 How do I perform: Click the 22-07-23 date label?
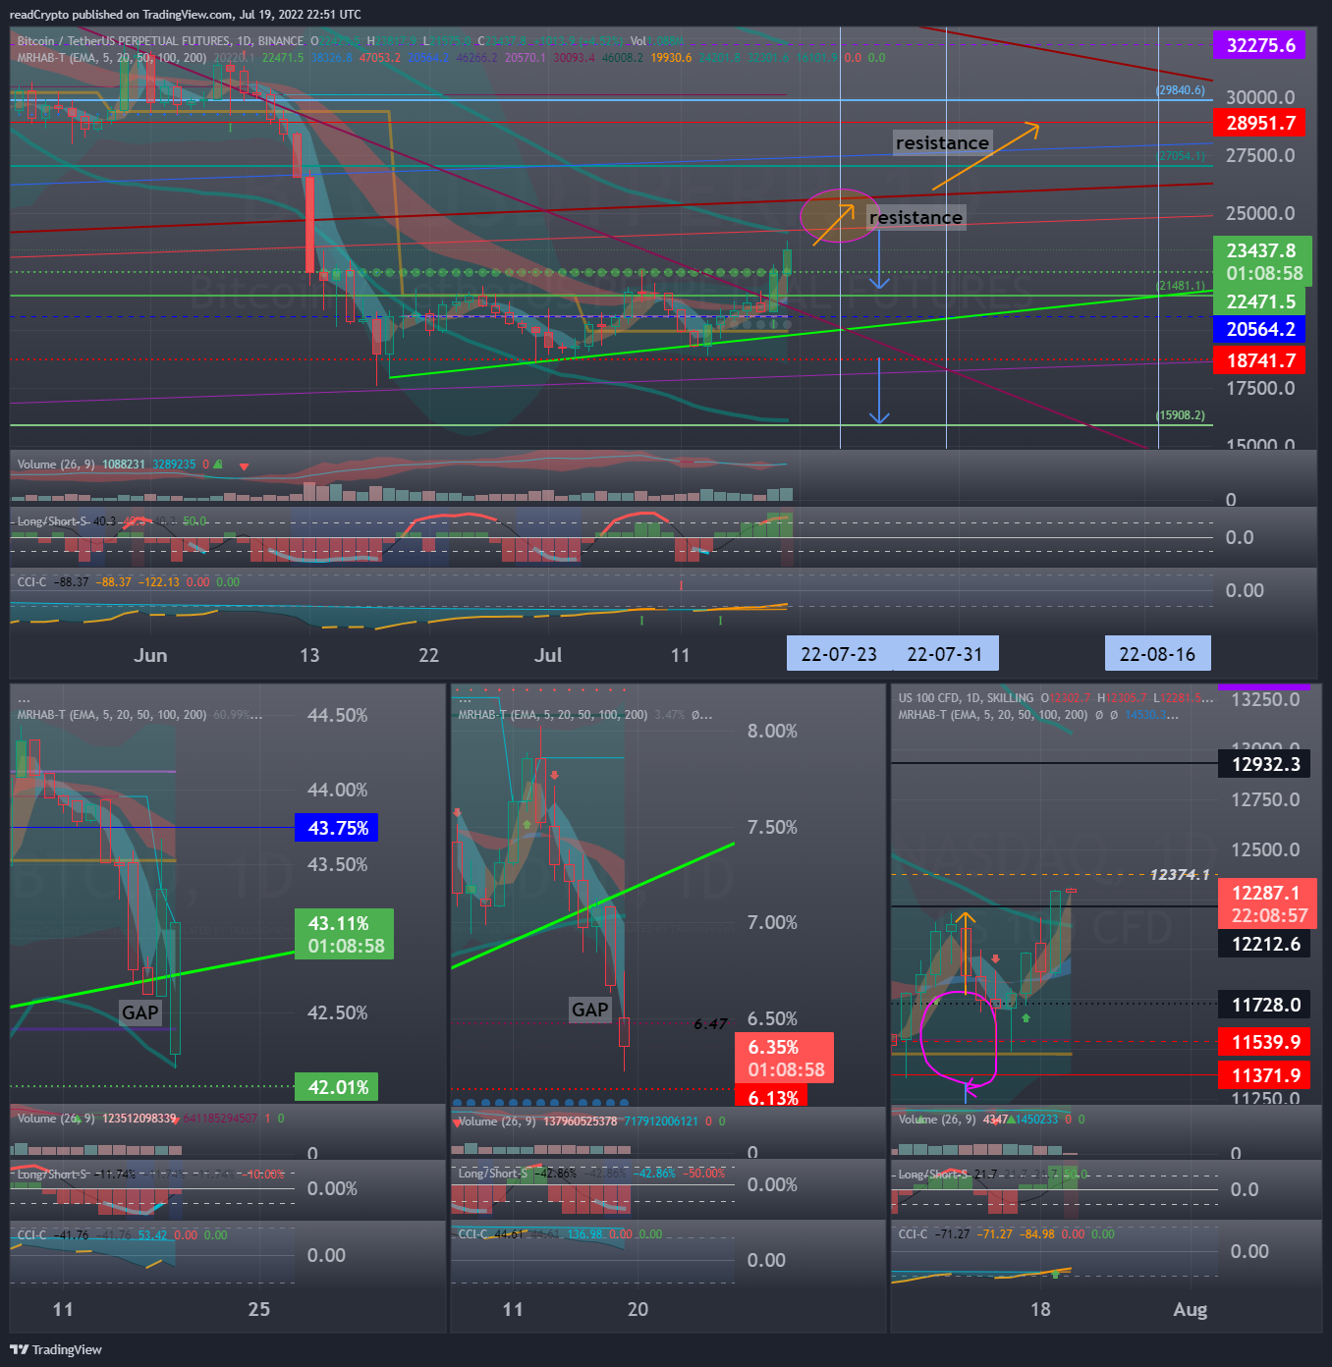point(839,654)
